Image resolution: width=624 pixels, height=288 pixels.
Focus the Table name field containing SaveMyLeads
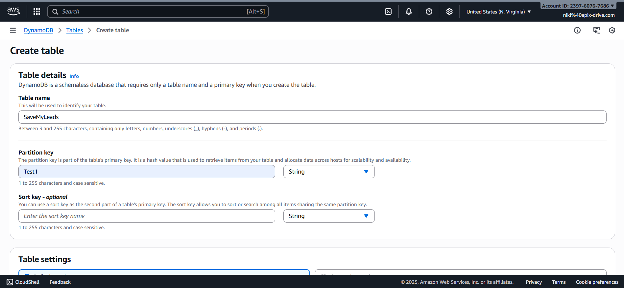tap(312, 117)
